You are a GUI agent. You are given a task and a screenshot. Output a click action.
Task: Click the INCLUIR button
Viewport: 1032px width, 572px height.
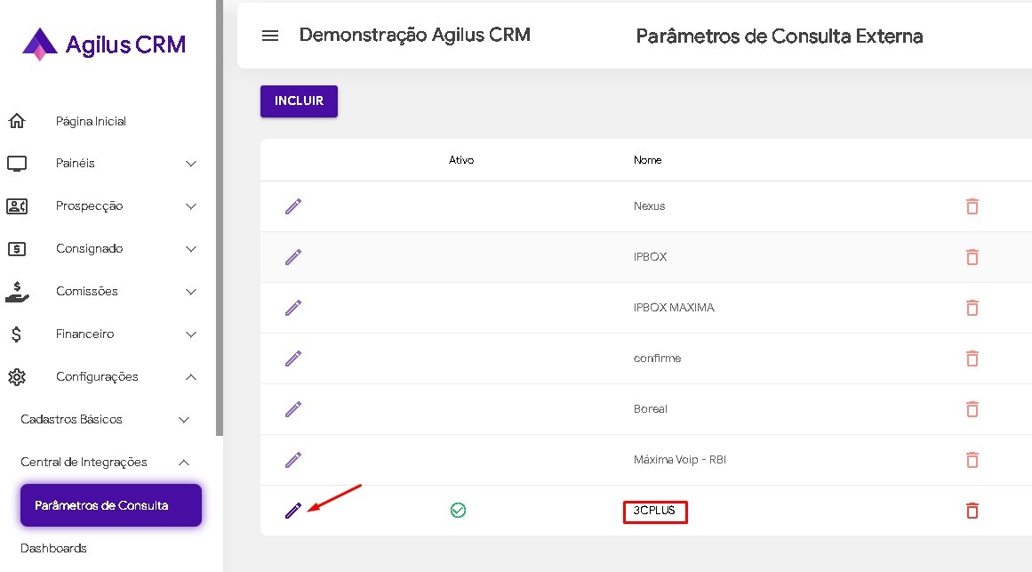pos(299,101)
